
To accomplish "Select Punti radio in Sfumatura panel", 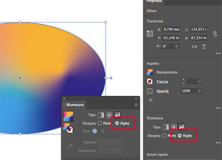I will tap(100, 123).
